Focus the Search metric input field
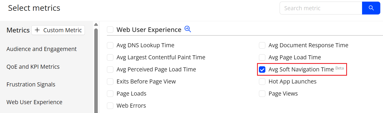The image size is (383, 113). (321, 8)
